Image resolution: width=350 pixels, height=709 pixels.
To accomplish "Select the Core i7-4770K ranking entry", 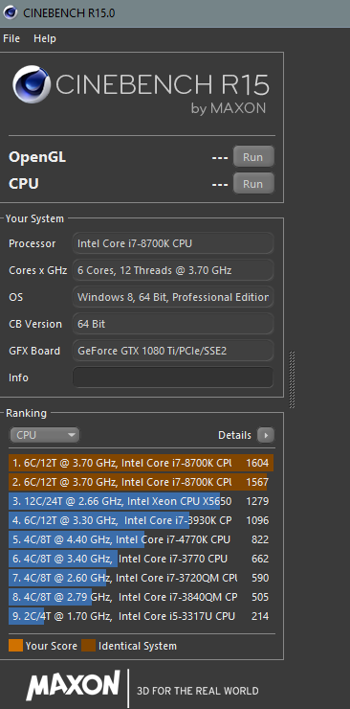I will point(142,539).
